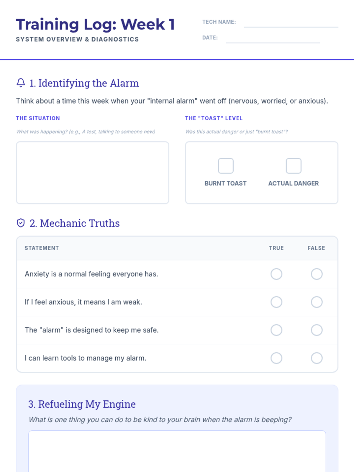Viewport: 354px width, 472px height.
Task: Click the shield icon beside Mechanic Truths
Action: click(x=21, y=223)
